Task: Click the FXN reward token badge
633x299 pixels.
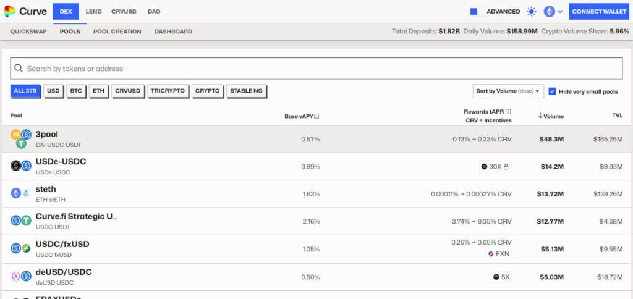Action: click(499, 254)
